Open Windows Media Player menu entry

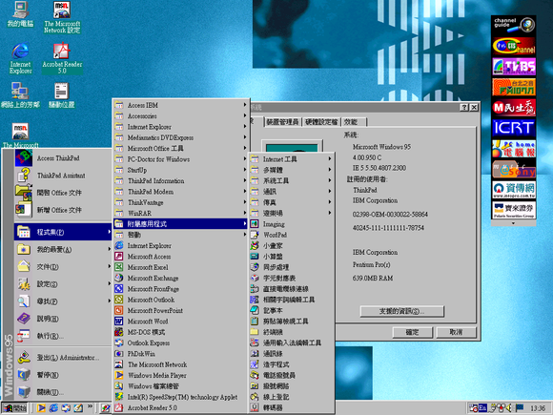pos(180,375)
